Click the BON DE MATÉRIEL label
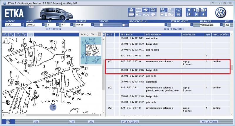This screenshot has width=235, height=126. point(174,29)
